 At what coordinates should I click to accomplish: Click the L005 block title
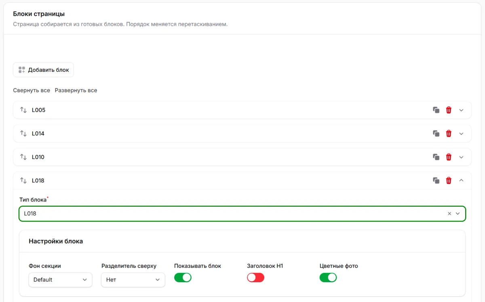coord(38,110)
